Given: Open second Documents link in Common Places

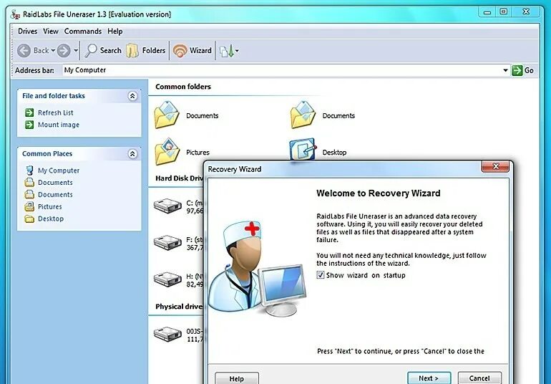Looking at the screenshot, I should (55, 194).
